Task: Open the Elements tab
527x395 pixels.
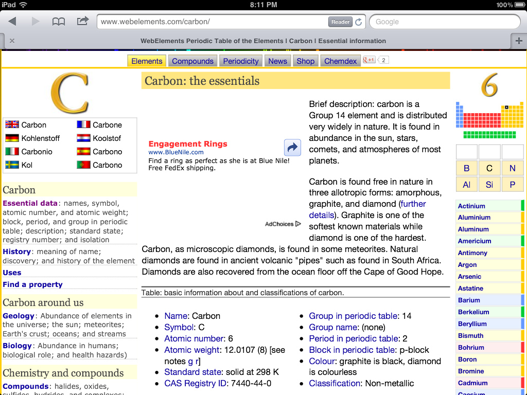Action: pos(147,61)
